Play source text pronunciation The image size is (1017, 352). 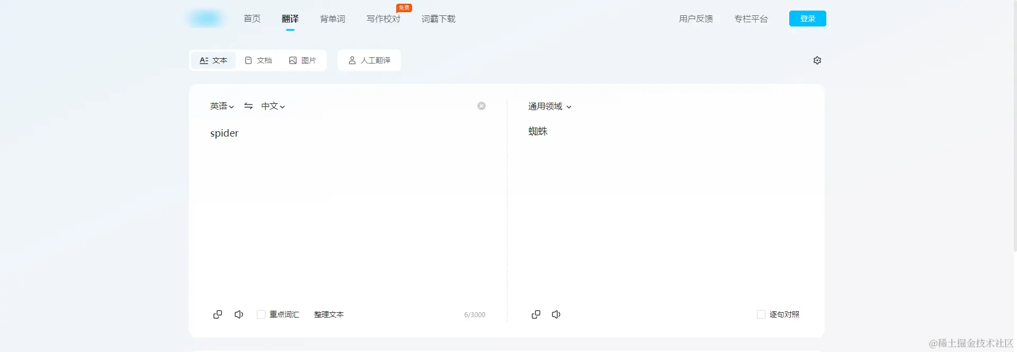[x=239, y=314]
